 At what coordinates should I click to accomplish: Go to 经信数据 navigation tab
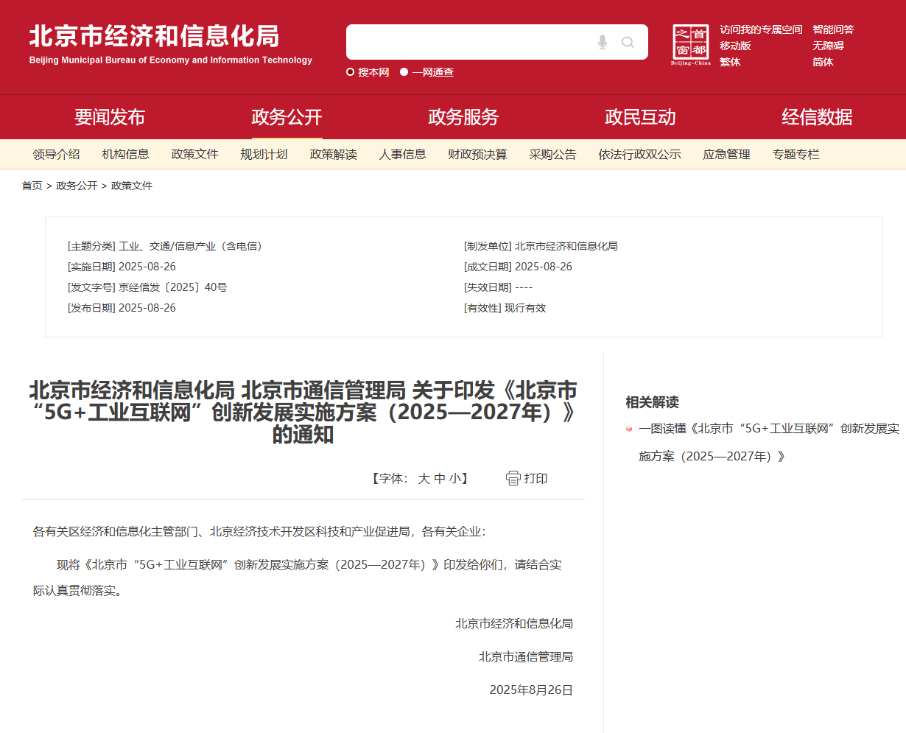pyautogui.click(x=817, y=117)
